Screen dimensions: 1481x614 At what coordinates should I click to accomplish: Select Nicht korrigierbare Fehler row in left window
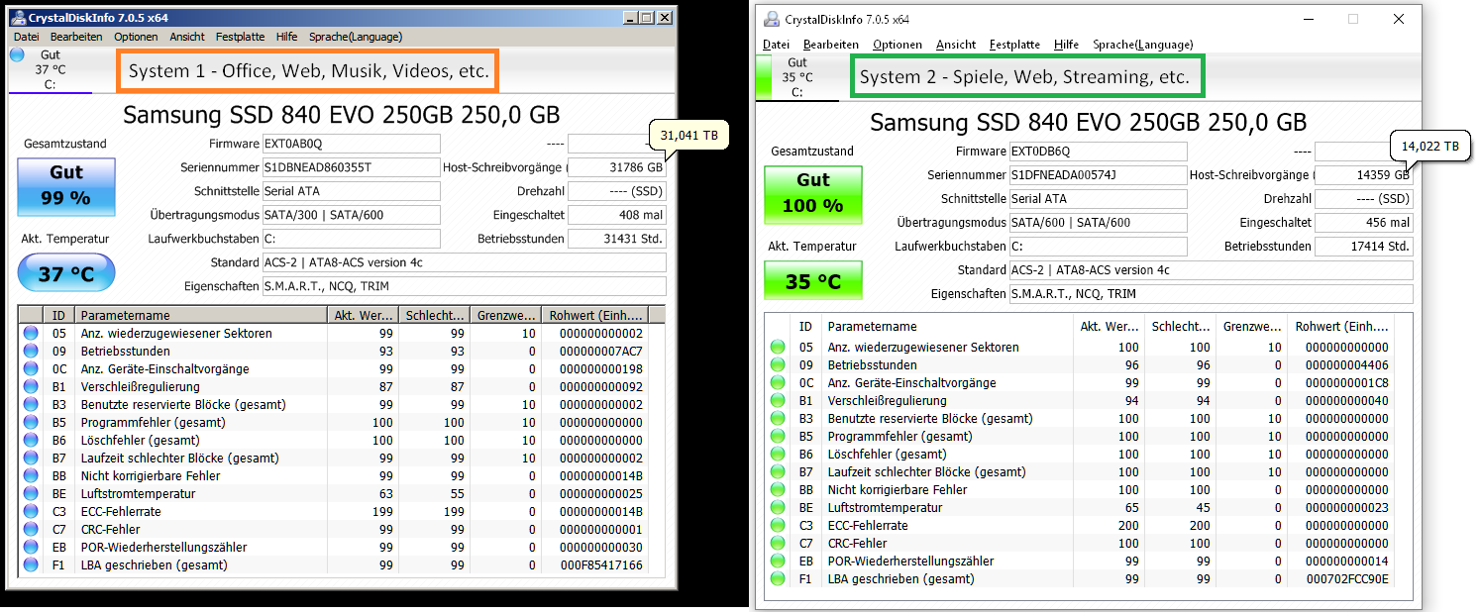[x=342, y=476]
